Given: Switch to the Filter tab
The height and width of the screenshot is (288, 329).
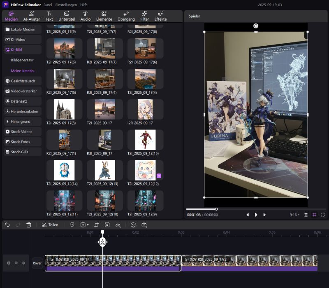Looking at the screenshot, I should (144, 16).
